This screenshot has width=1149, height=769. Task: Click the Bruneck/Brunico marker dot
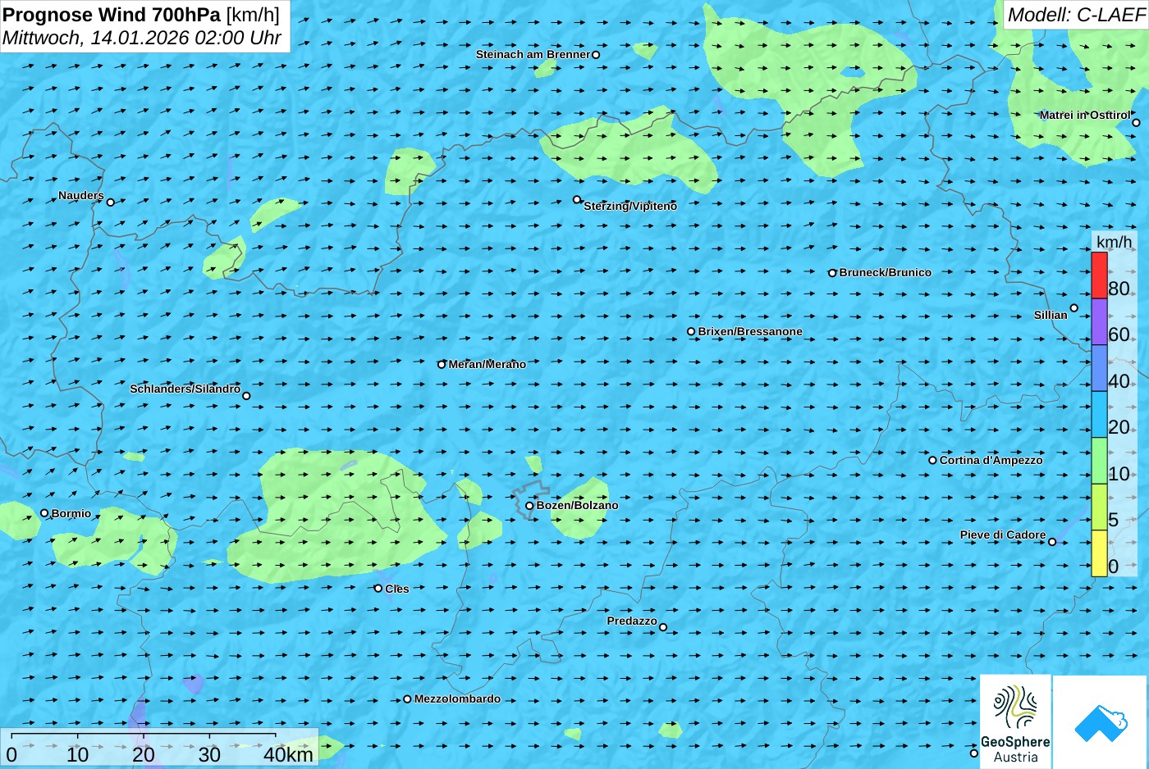832,273
